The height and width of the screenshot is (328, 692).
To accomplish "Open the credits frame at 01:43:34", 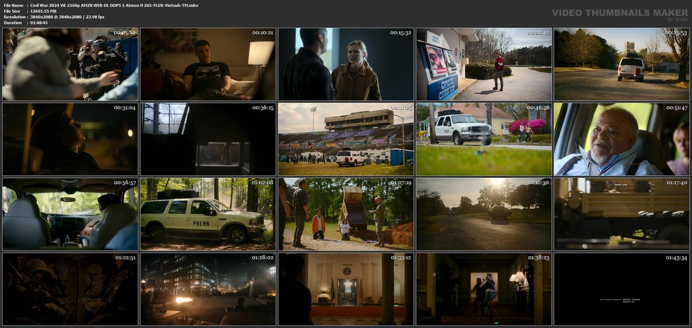I will 622,289.
